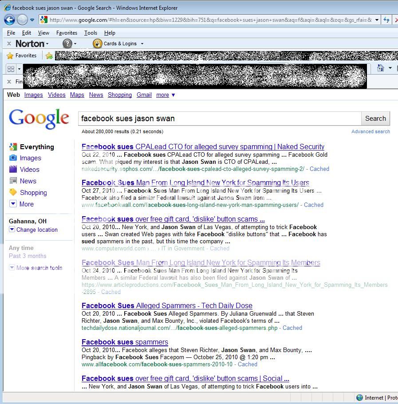Expand More search tools
The image size is (398, 404).
coord(39,268)
